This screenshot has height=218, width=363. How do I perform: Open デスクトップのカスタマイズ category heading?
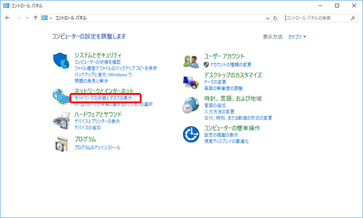[233, 75]
